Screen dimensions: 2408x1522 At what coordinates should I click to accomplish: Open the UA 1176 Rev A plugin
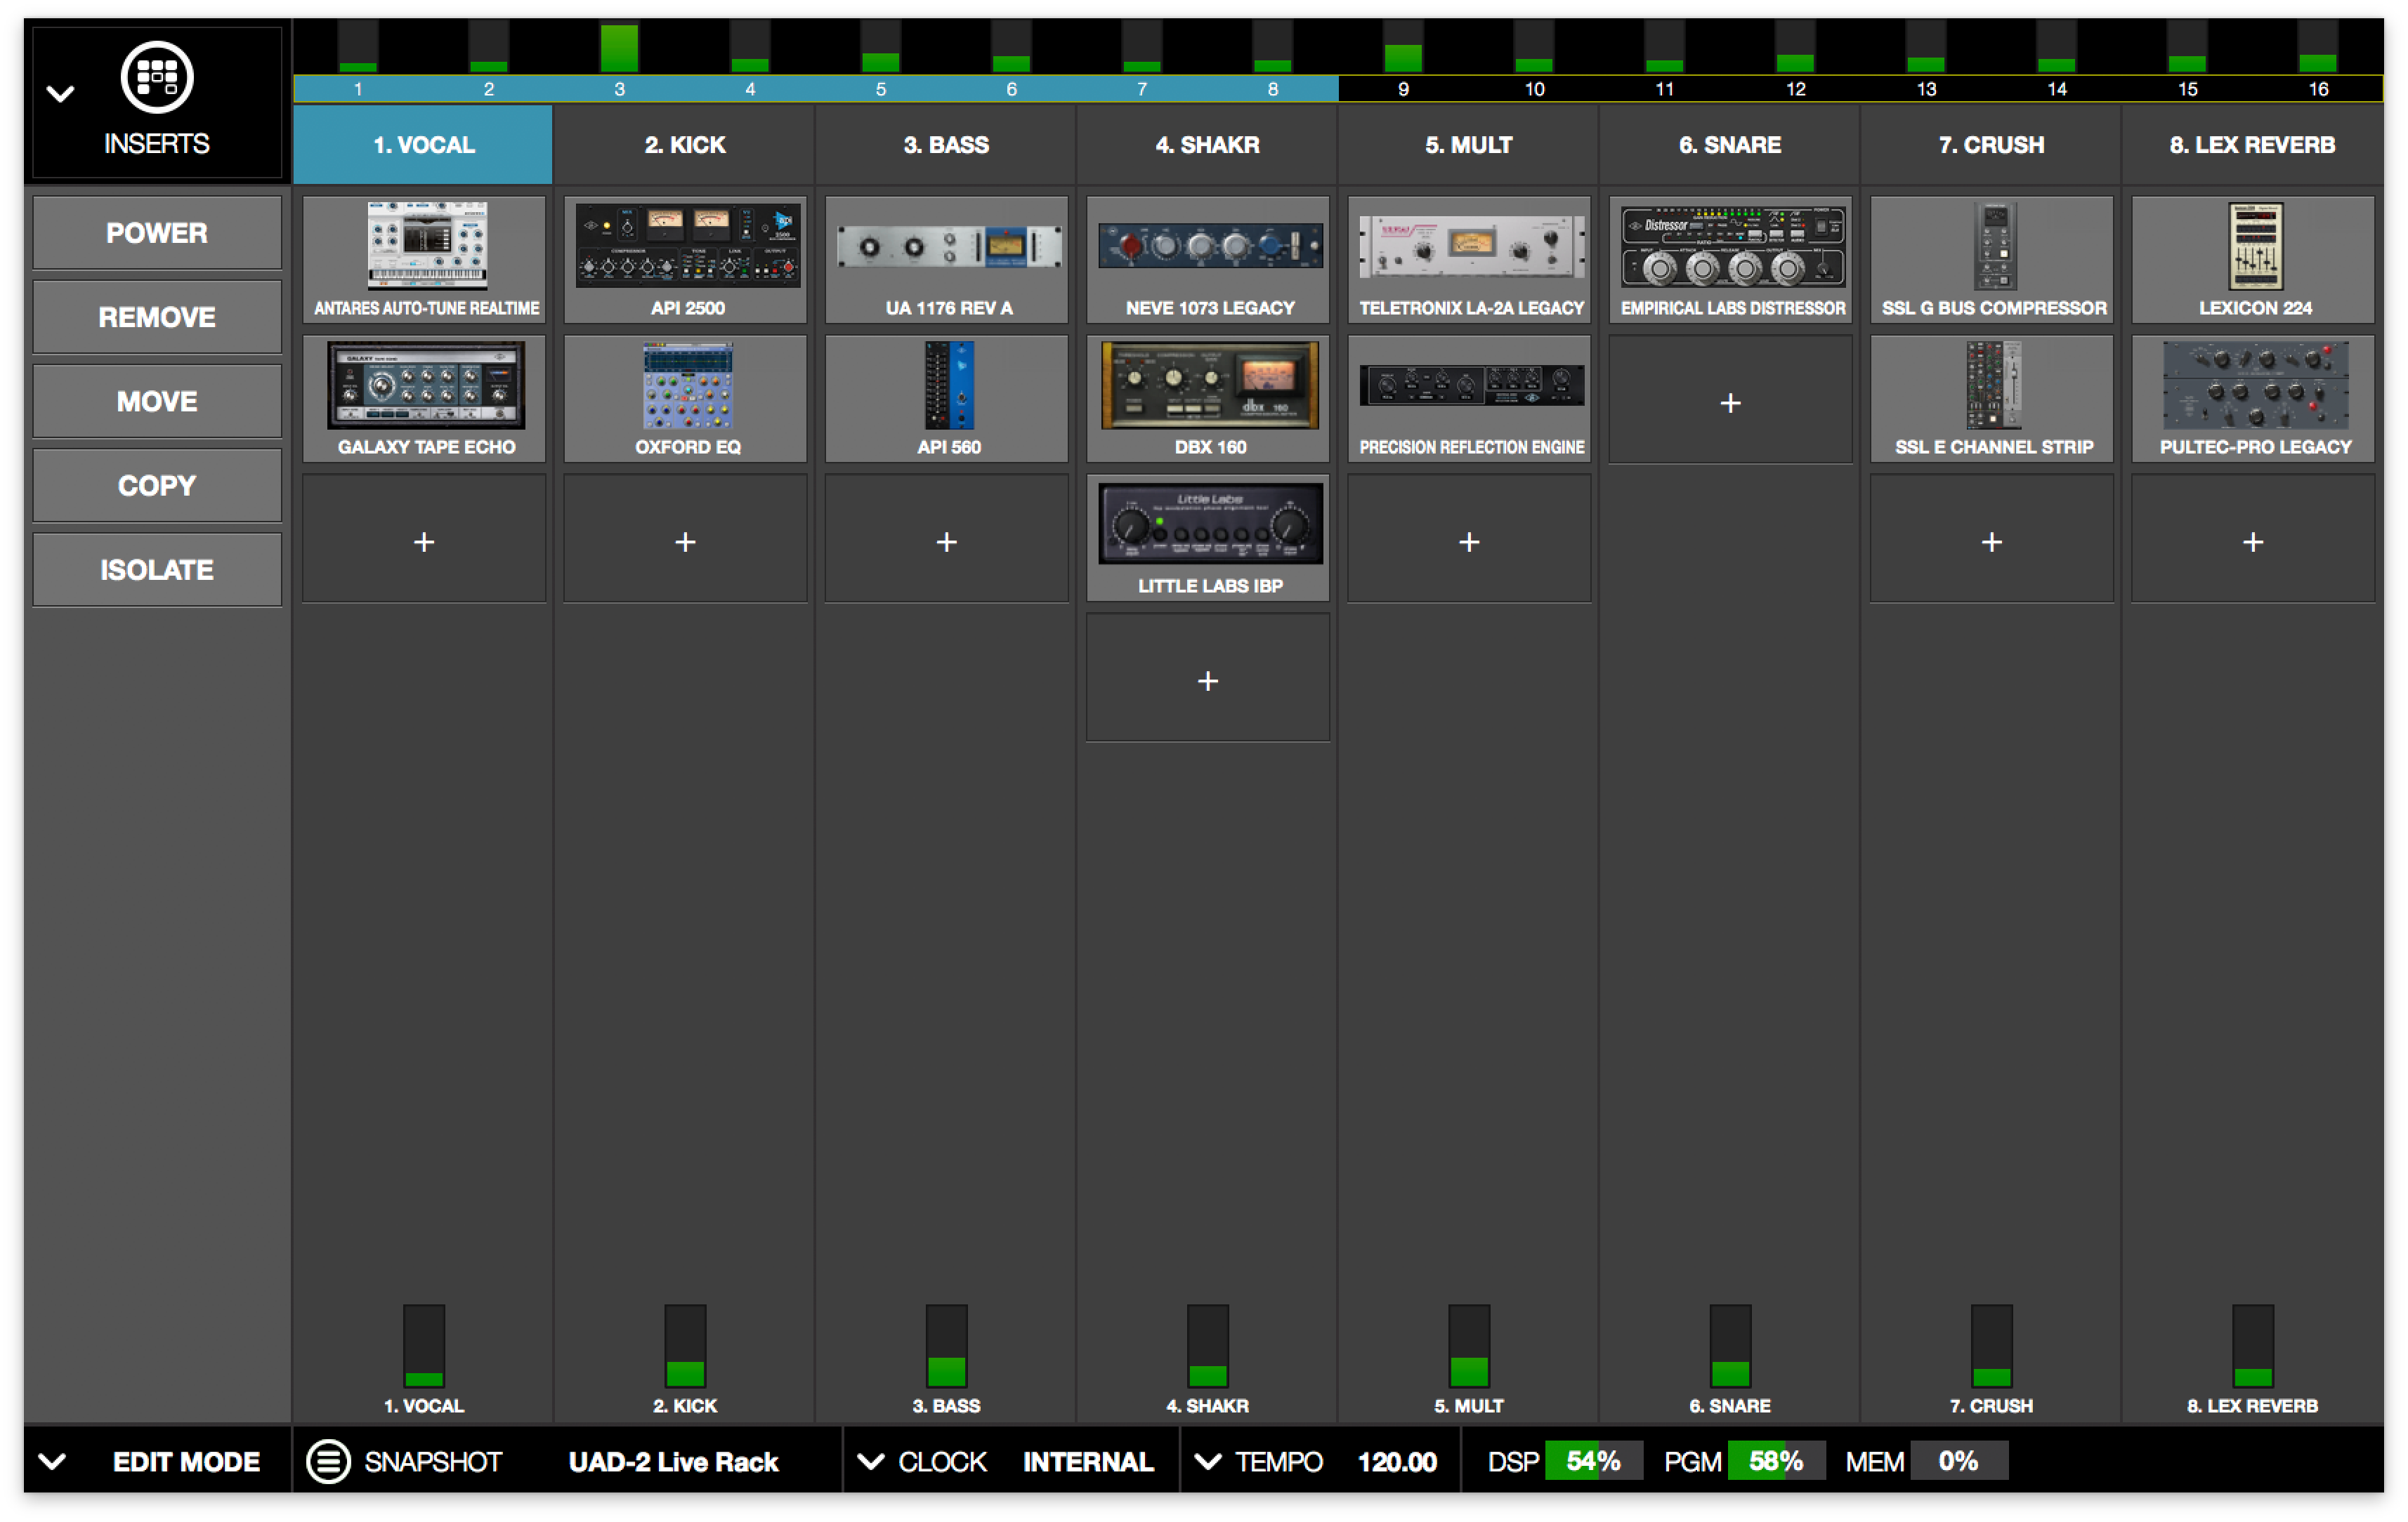coord(947,260)
